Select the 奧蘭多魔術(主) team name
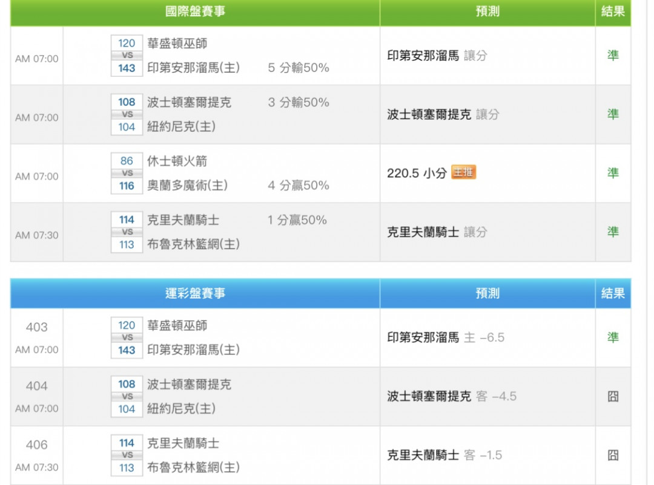This screenshot has width=654, height=485. pos(187,186)
